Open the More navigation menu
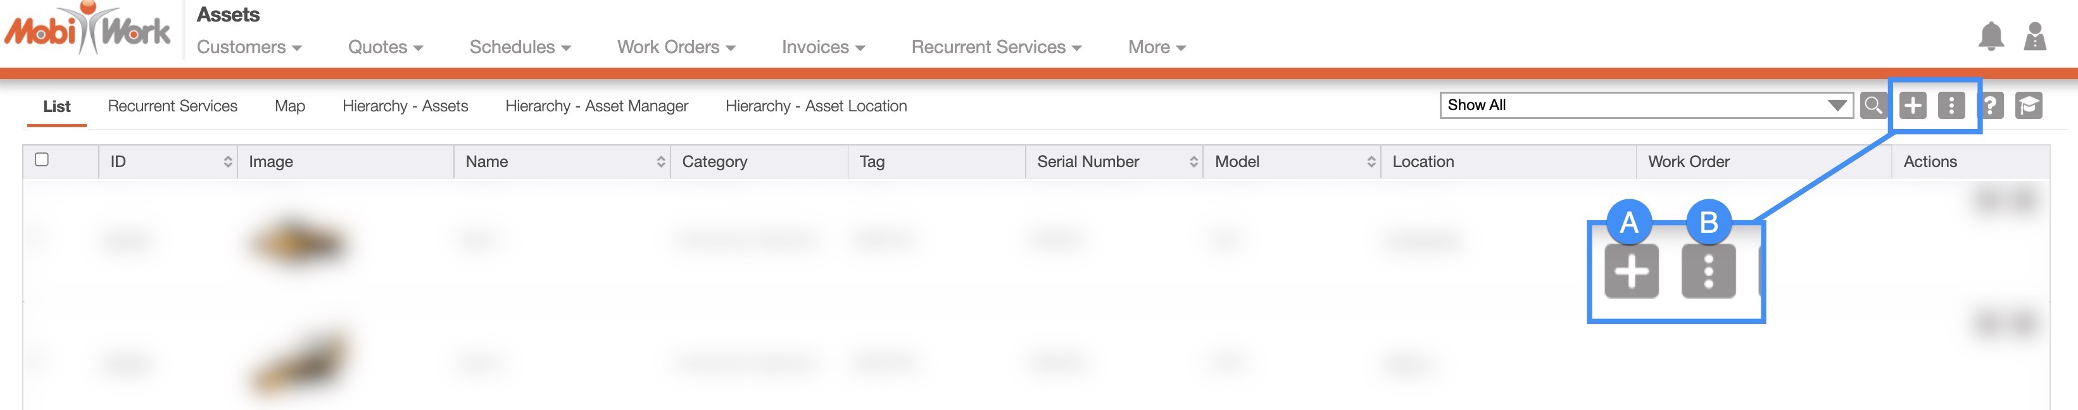The width and height of the screenshot is (2078, 410). (x=1156, y=47)
